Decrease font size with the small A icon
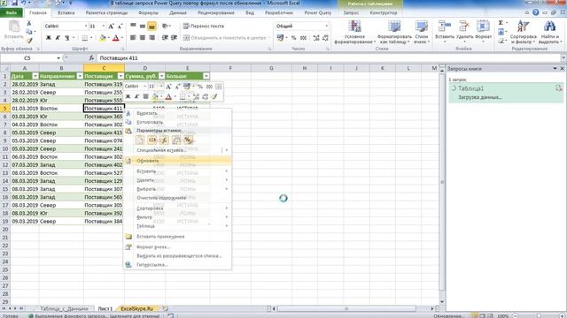 click(120, 26)
